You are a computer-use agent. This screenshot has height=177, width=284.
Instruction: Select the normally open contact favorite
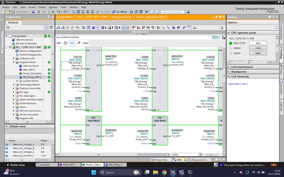[x=59, y=43]
